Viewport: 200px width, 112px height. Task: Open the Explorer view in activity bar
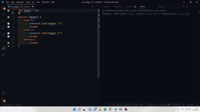click(3, 7)
